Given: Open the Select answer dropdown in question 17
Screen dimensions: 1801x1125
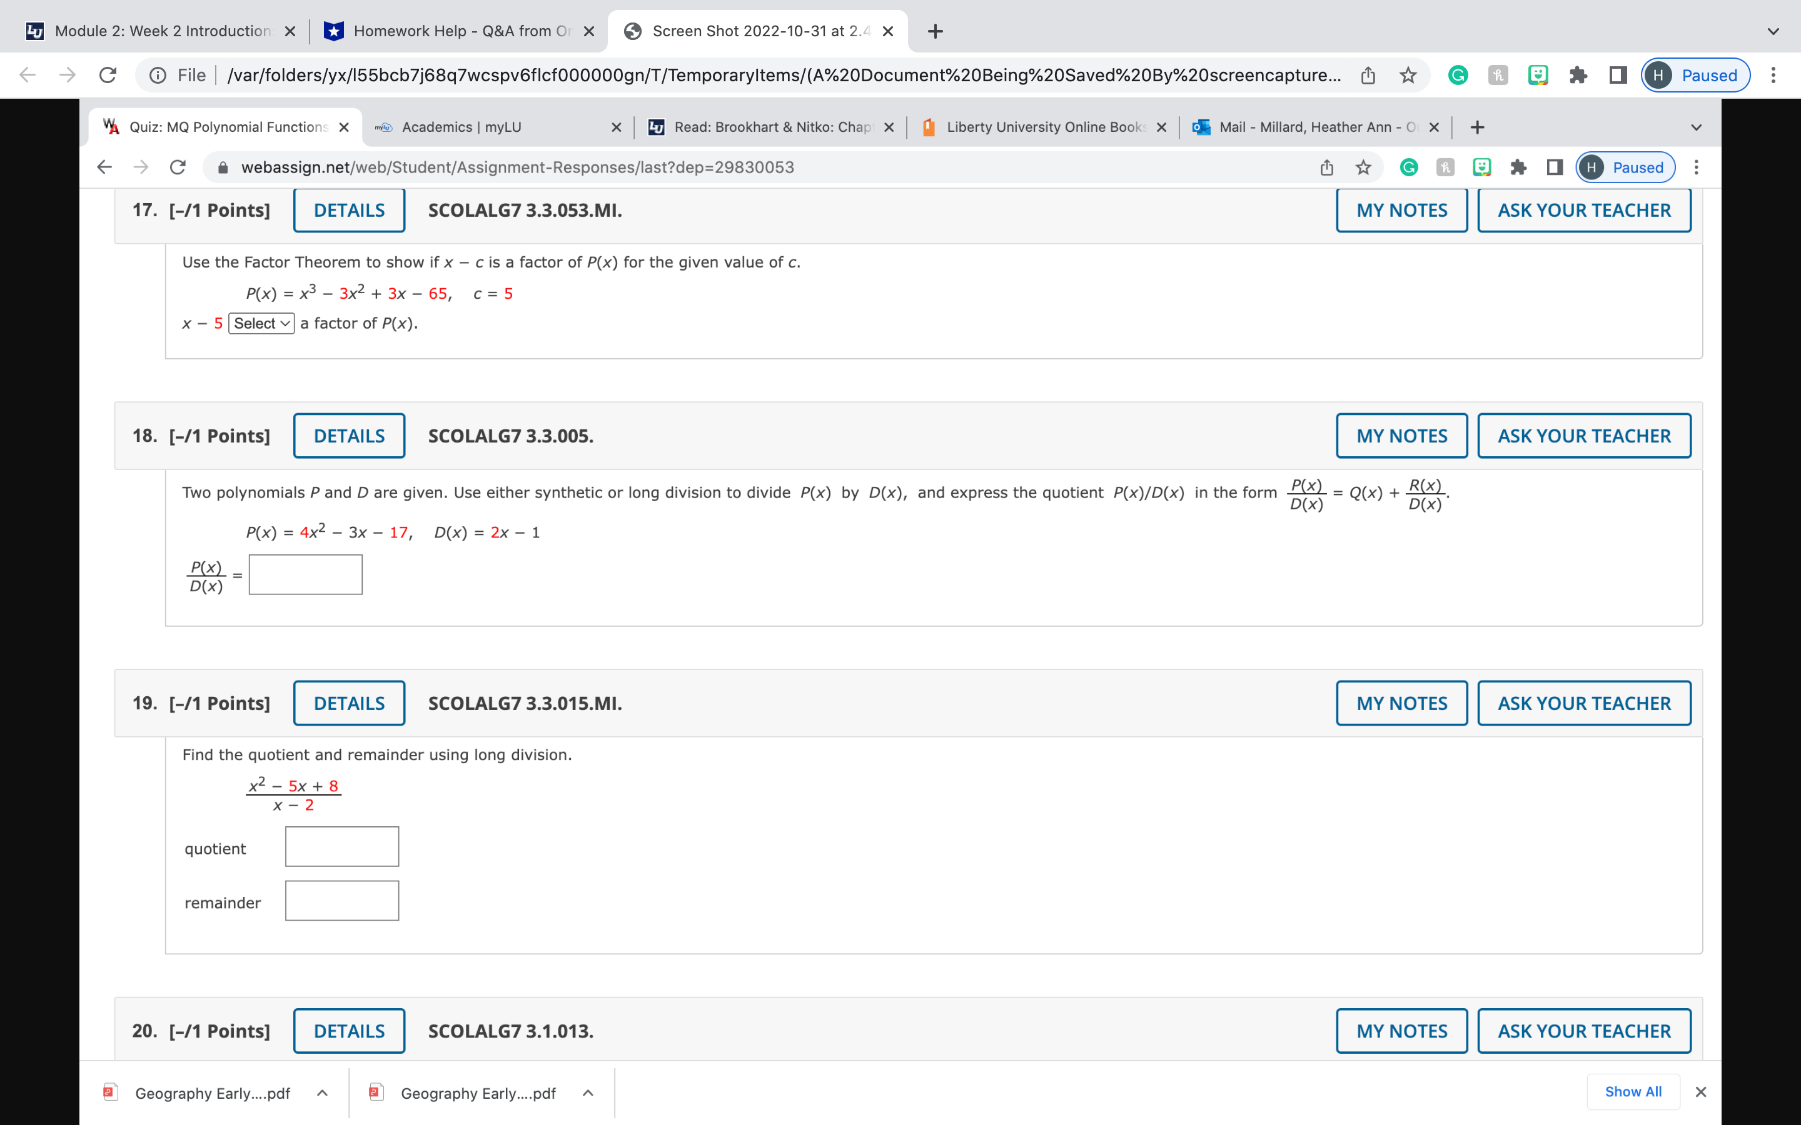Looking at the screenshot, I should click(x=261, y=323).
